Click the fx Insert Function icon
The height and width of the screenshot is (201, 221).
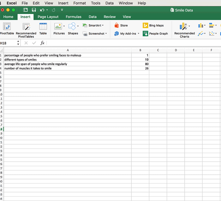(42, 43)
